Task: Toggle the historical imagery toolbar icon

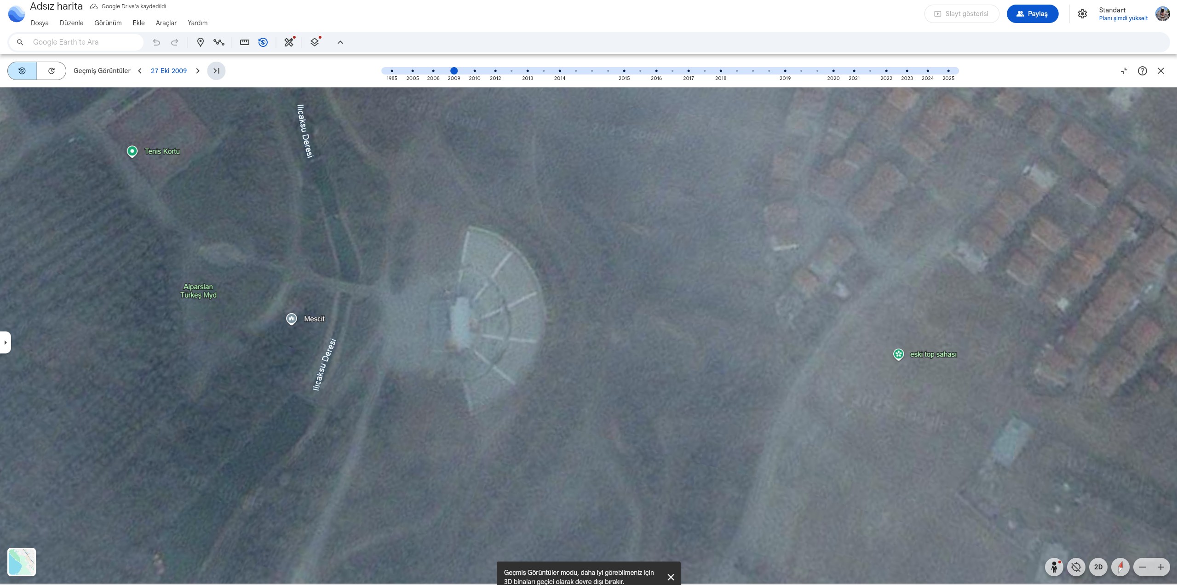Action: click(263, 42)
